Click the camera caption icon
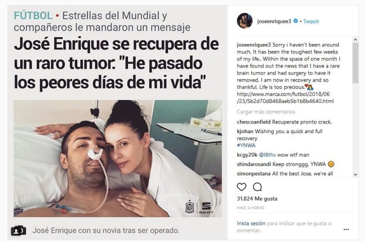 18,230
